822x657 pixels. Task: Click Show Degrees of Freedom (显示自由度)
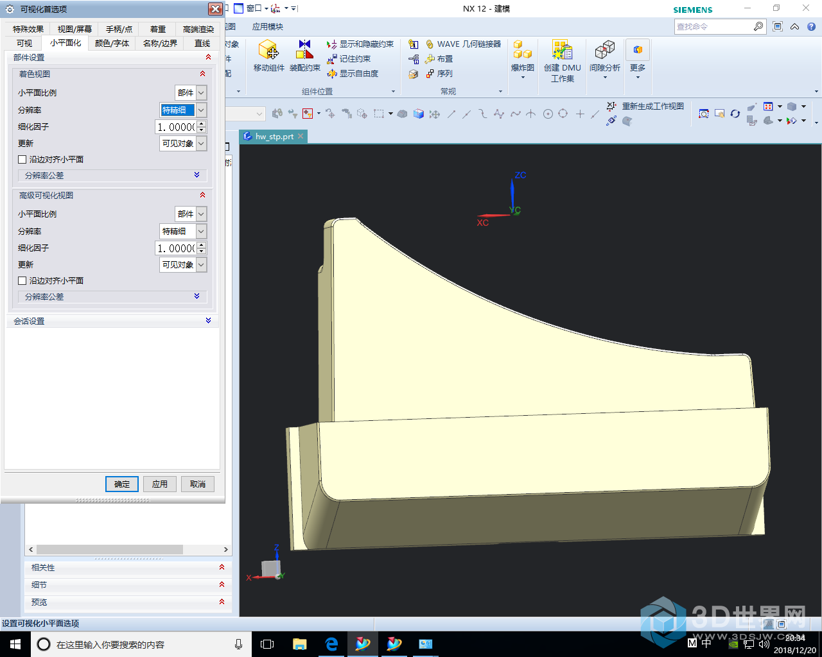point(353,74)
